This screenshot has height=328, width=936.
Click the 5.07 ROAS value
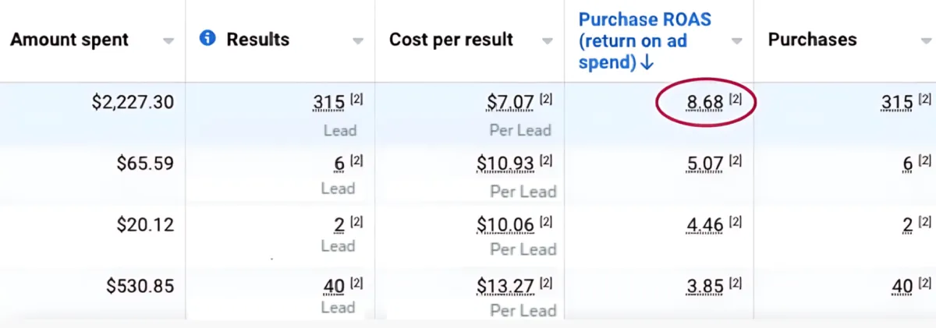704,164
